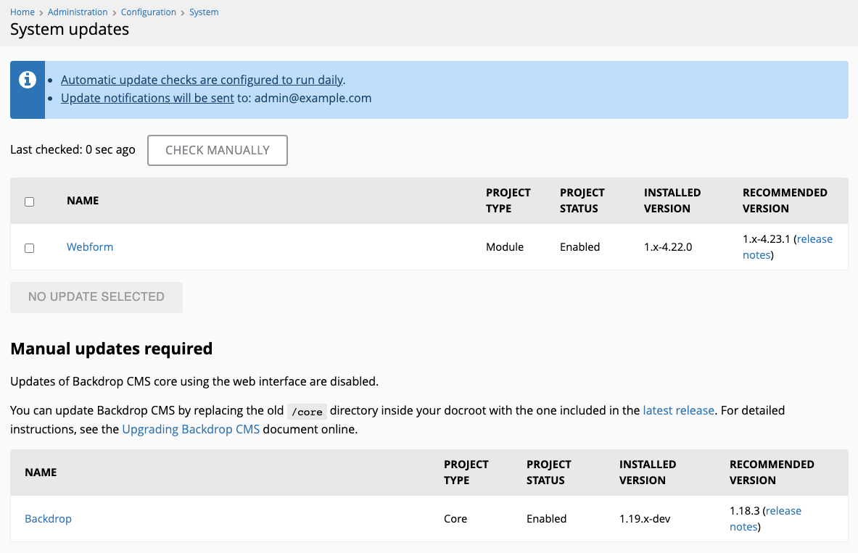Image resolution: width=858 pixels, height=553 pixels.
Task: Open the Administration breadcrumb link
Action: [78, 12]
